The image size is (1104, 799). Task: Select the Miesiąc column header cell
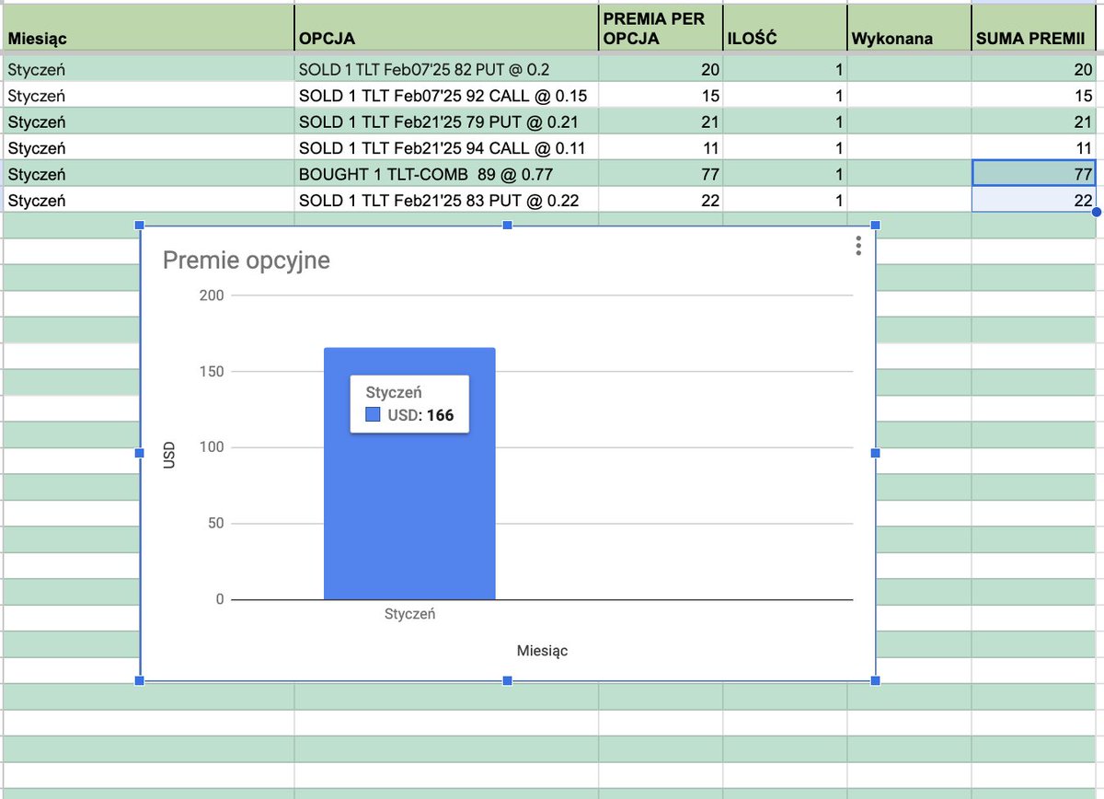[147, 28]
